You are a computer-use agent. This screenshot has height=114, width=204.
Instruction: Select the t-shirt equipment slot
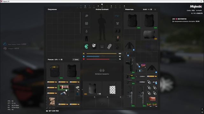117,23
